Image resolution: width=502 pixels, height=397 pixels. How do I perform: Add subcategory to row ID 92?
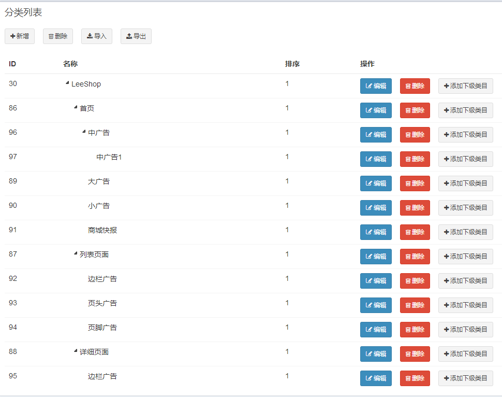(465, 281)
